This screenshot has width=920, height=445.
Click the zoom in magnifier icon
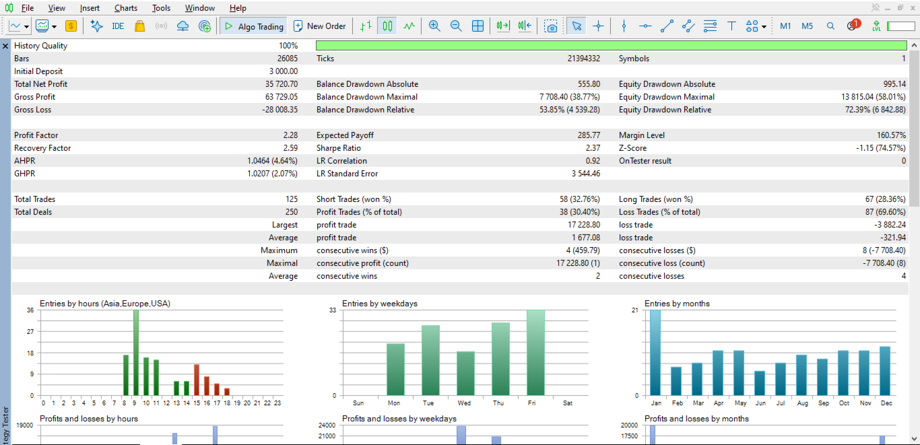tap(434, 26)
